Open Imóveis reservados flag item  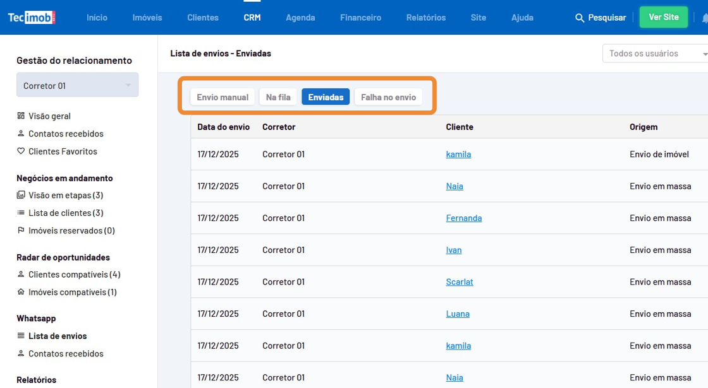(x=71, y=231)
